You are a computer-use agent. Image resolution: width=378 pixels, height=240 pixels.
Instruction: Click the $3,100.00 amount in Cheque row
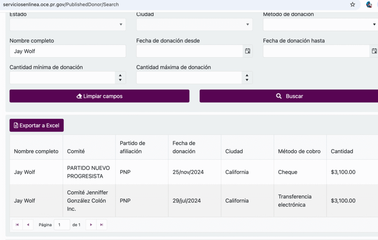pos(343,172)
